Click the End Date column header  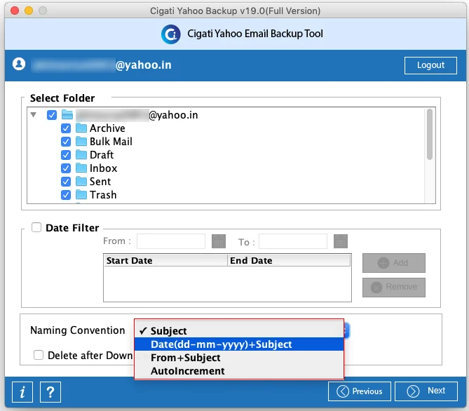tap(289, 260)
